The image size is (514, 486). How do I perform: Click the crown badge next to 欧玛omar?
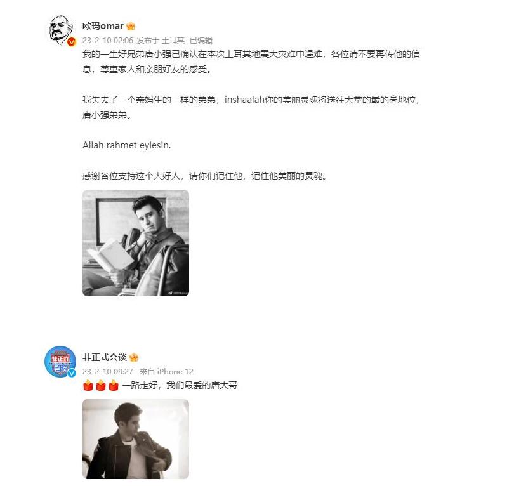click(x=131, y=26)
